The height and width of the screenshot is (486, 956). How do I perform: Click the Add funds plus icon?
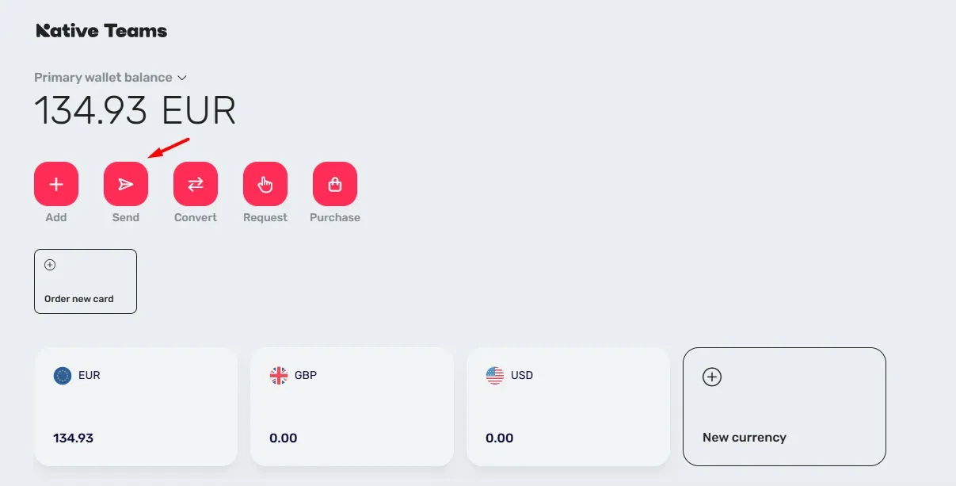tap(56, 184)
